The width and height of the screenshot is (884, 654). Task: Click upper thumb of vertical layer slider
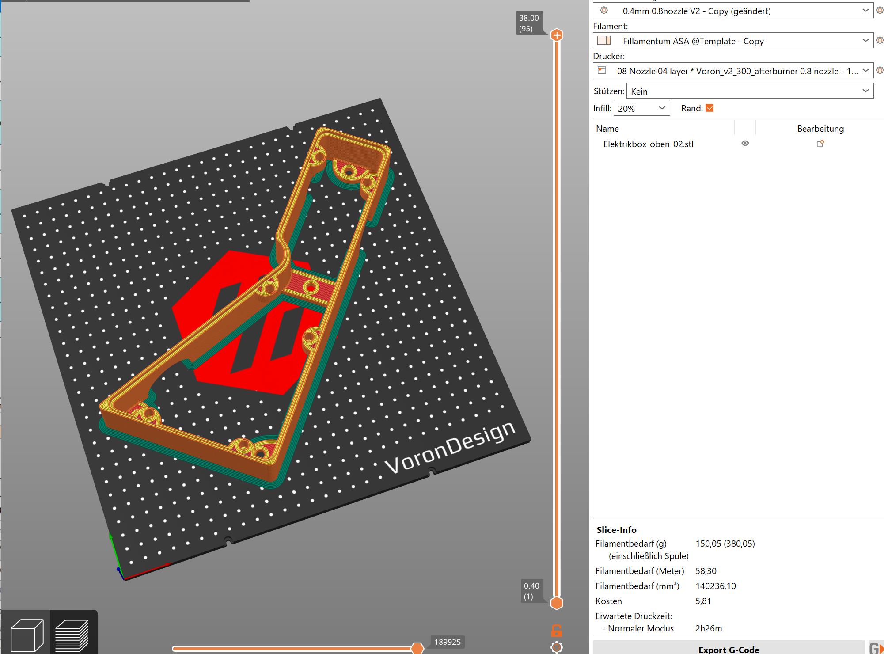(x=557, y=35)
